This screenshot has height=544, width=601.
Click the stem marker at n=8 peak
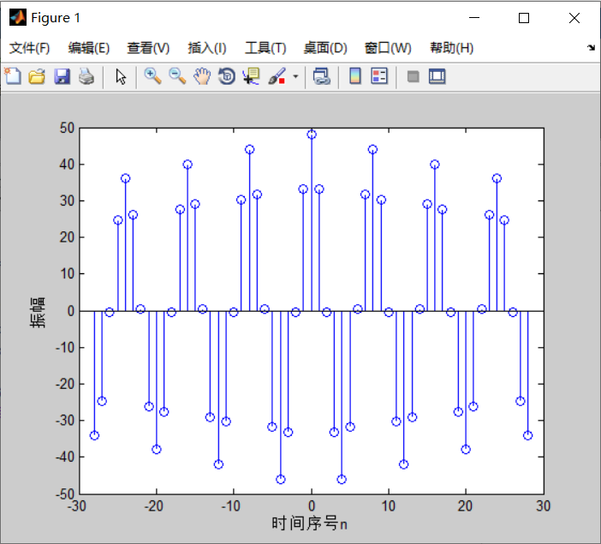[x=372, y=150]
